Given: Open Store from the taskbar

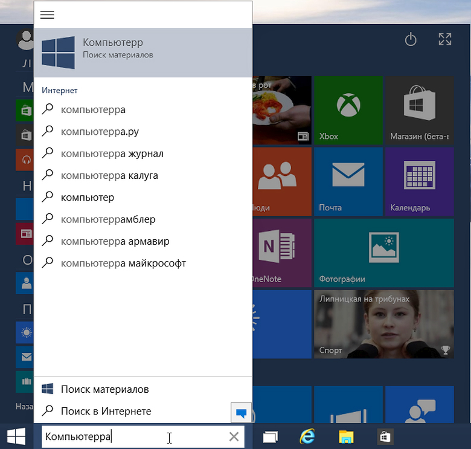Looking at the screenshot, I should 385,437.
